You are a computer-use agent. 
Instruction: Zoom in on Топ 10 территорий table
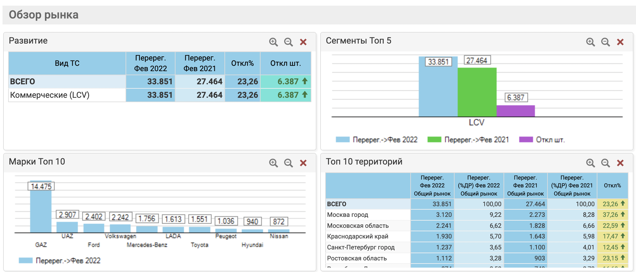(x=590, y=163)
